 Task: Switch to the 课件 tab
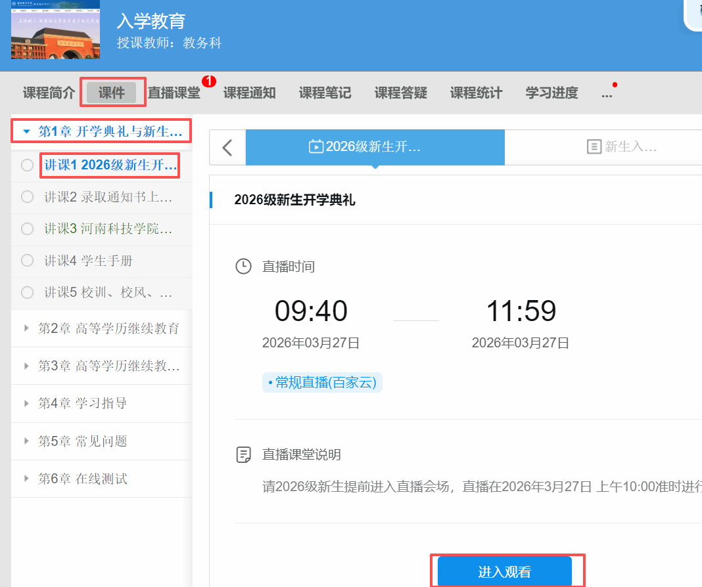tap(112, 93)
